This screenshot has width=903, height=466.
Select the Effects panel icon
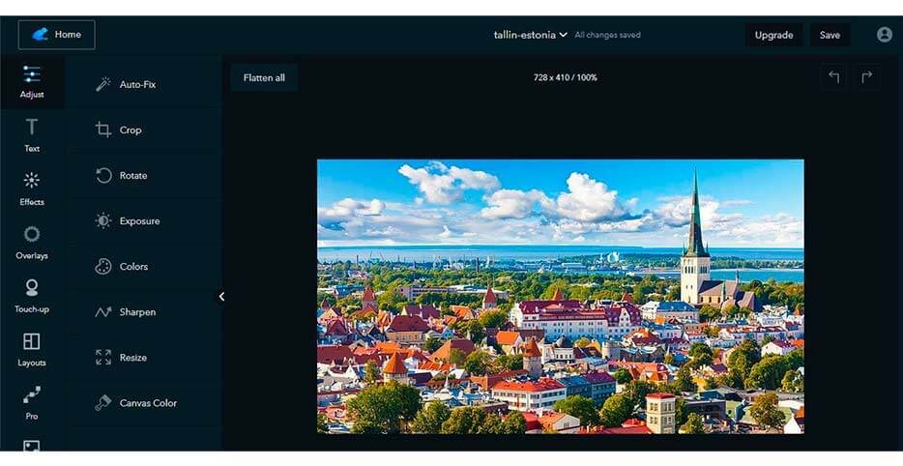click(32, 188)
